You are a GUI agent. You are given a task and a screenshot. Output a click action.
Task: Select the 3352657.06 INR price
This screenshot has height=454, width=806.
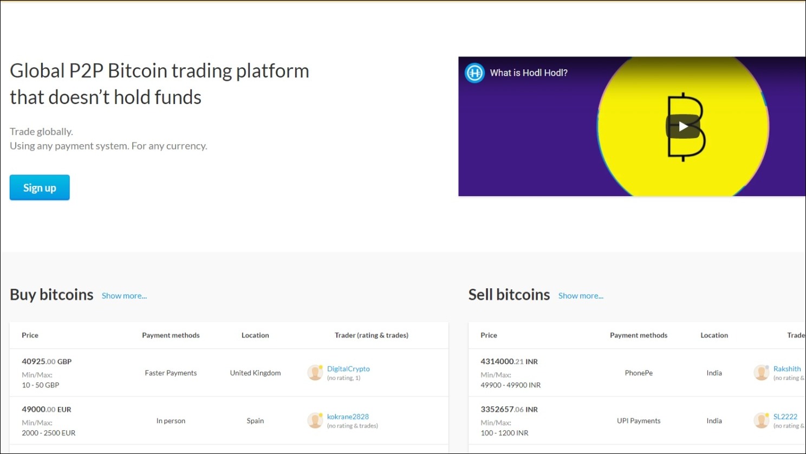509,410
